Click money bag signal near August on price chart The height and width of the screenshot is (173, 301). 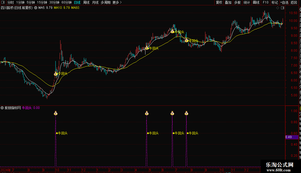tap(186, 40)
